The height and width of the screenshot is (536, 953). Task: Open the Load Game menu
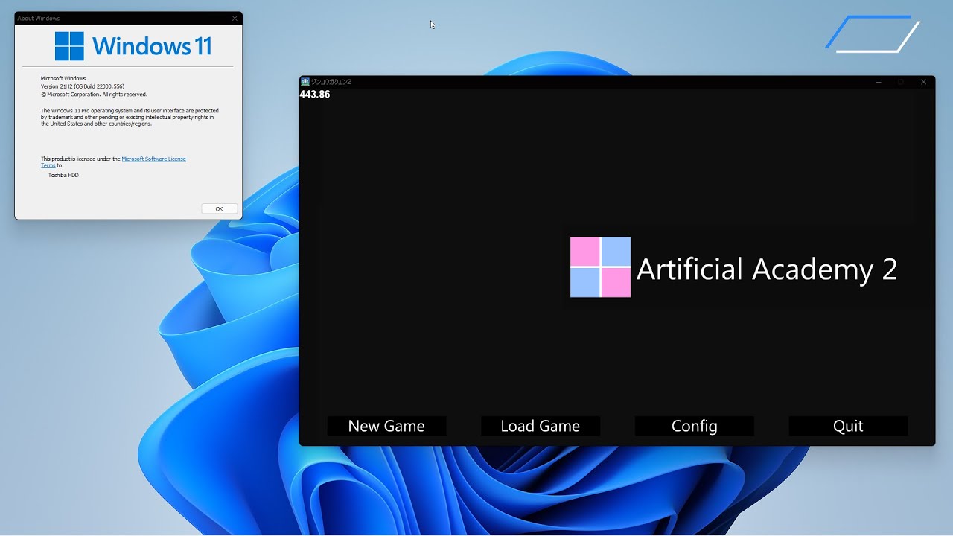[541, 426]
